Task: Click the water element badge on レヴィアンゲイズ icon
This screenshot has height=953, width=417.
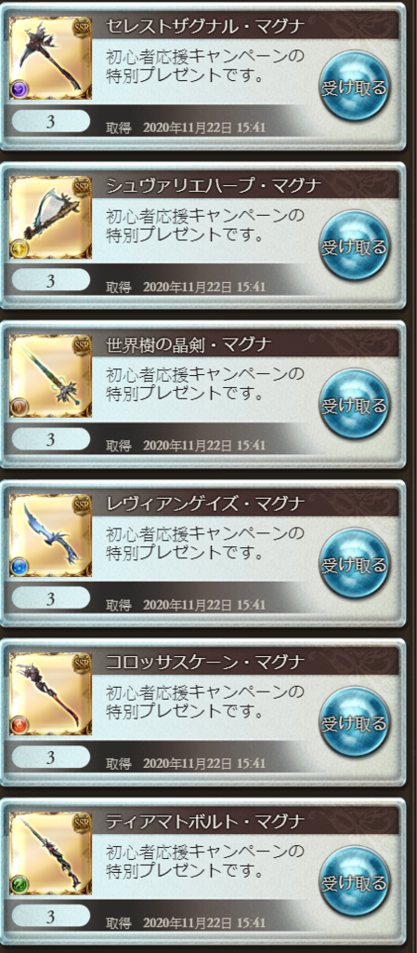Action: tap(20, 566)
